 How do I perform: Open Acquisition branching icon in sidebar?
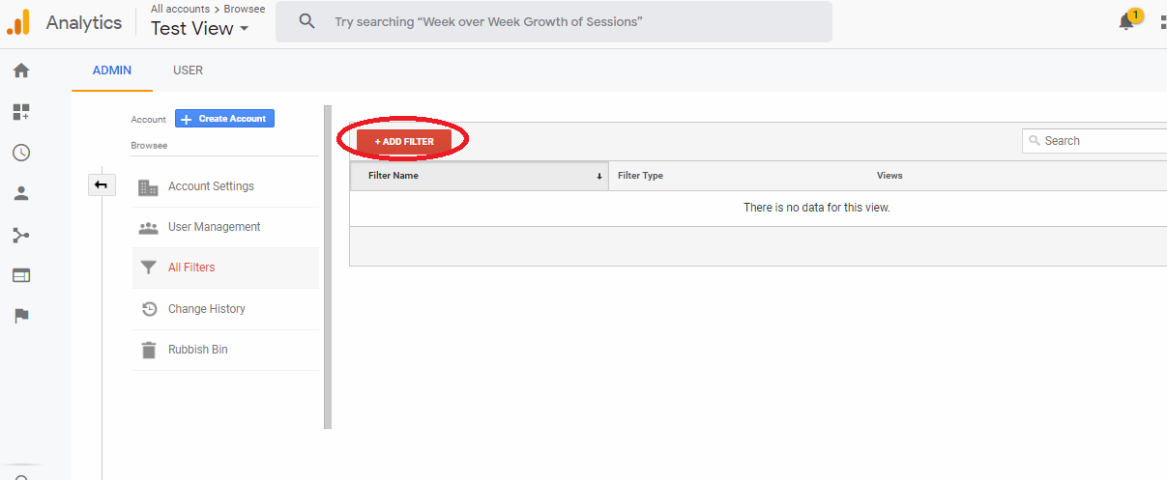click(x=20, y=235)
